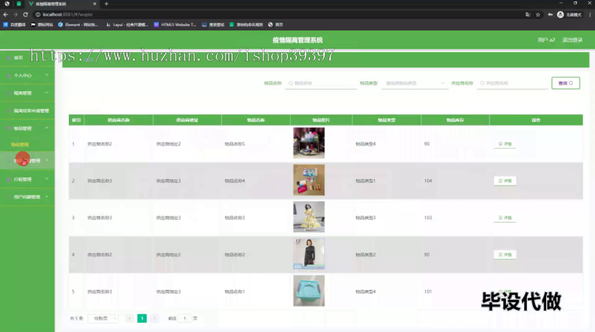Image resolution: width=595 pixels, height=332 pixels.
Task: Click the 查询 search button
Action: pyautogui.click(x=565, y=83)
